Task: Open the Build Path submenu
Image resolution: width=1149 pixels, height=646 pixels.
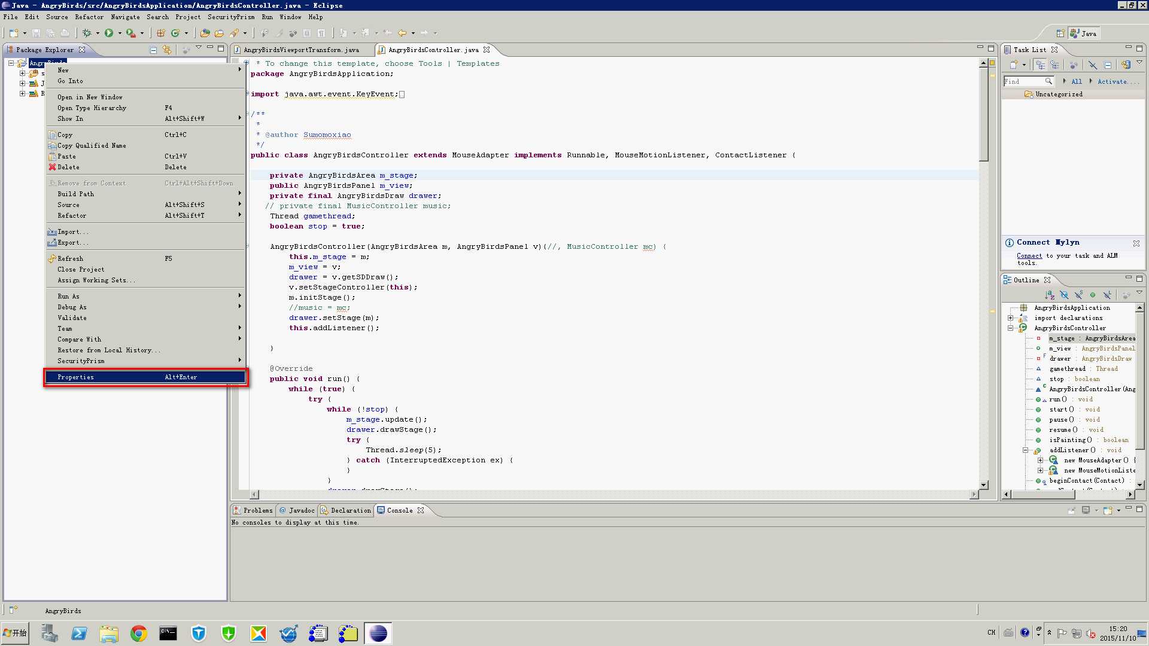Action: click(145, 194)
